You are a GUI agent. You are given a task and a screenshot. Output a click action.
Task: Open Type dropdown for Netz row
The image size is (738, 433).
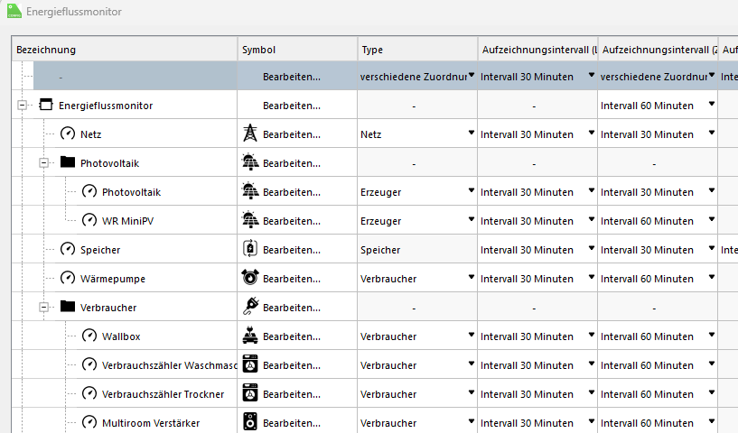tap(471, 134)
